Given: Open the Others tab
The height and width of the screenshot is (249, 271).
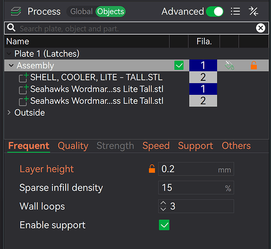Looking at the screenshot, I should (236, 146).
